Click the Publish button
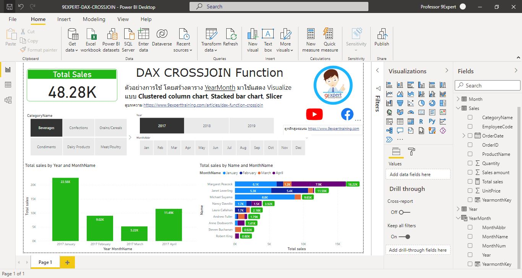Viewport: 522px width, 278px height. tap(381, 38)
